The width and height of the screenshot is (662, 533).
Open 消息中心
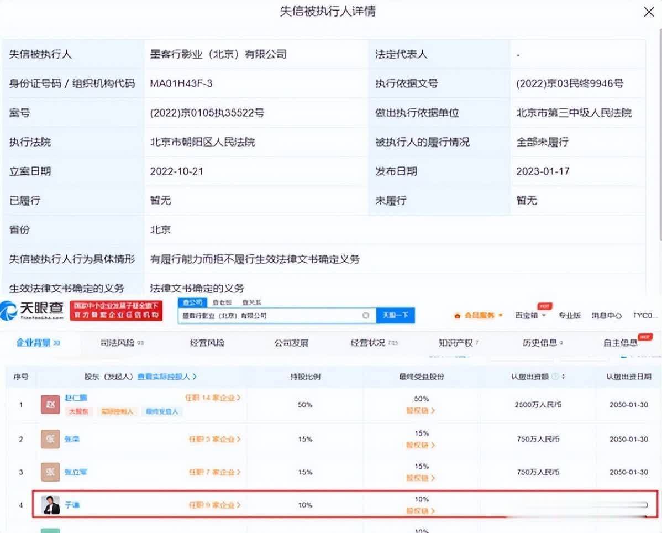pyautogui.click(x=606, y=316)
